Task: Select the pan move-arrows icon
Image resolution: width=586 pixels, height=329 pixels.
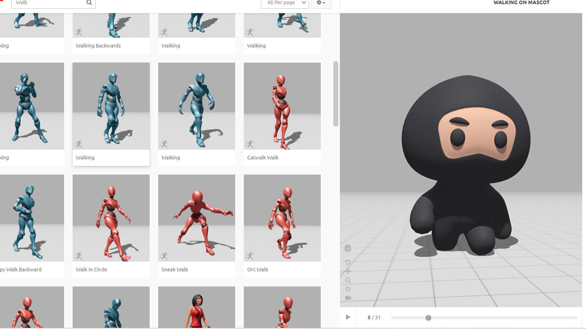Action: [x=348, y=271]
